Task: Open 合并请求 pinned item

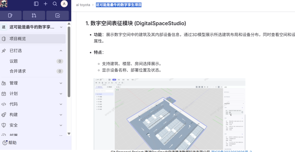Action: click(33, 71)
